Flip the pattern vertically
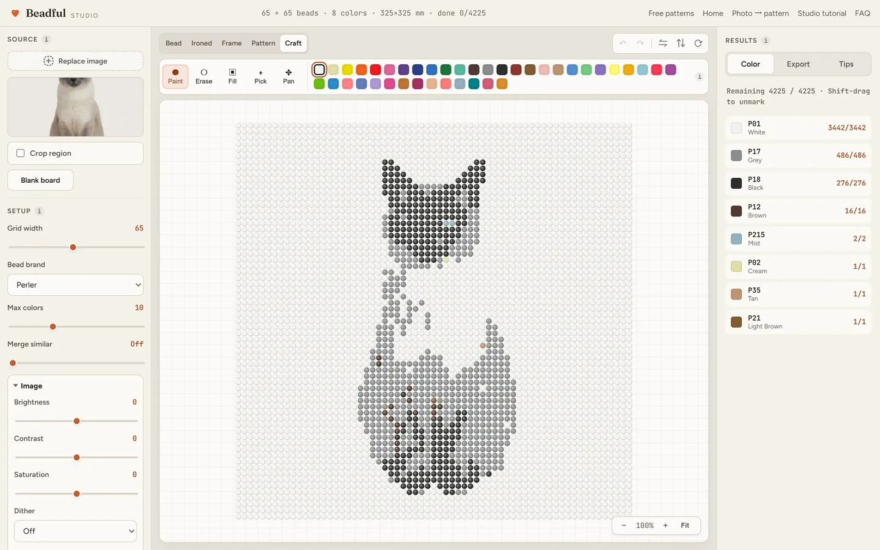The width and height of the screenshot is (880, 550). (x=681, y=43)
